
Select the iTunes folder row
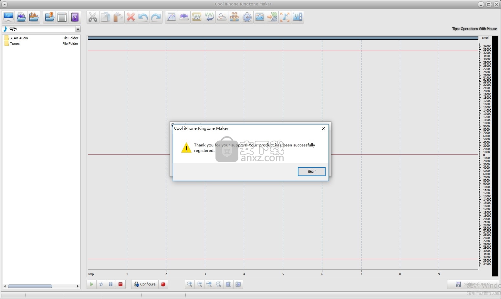pos(41,44)
